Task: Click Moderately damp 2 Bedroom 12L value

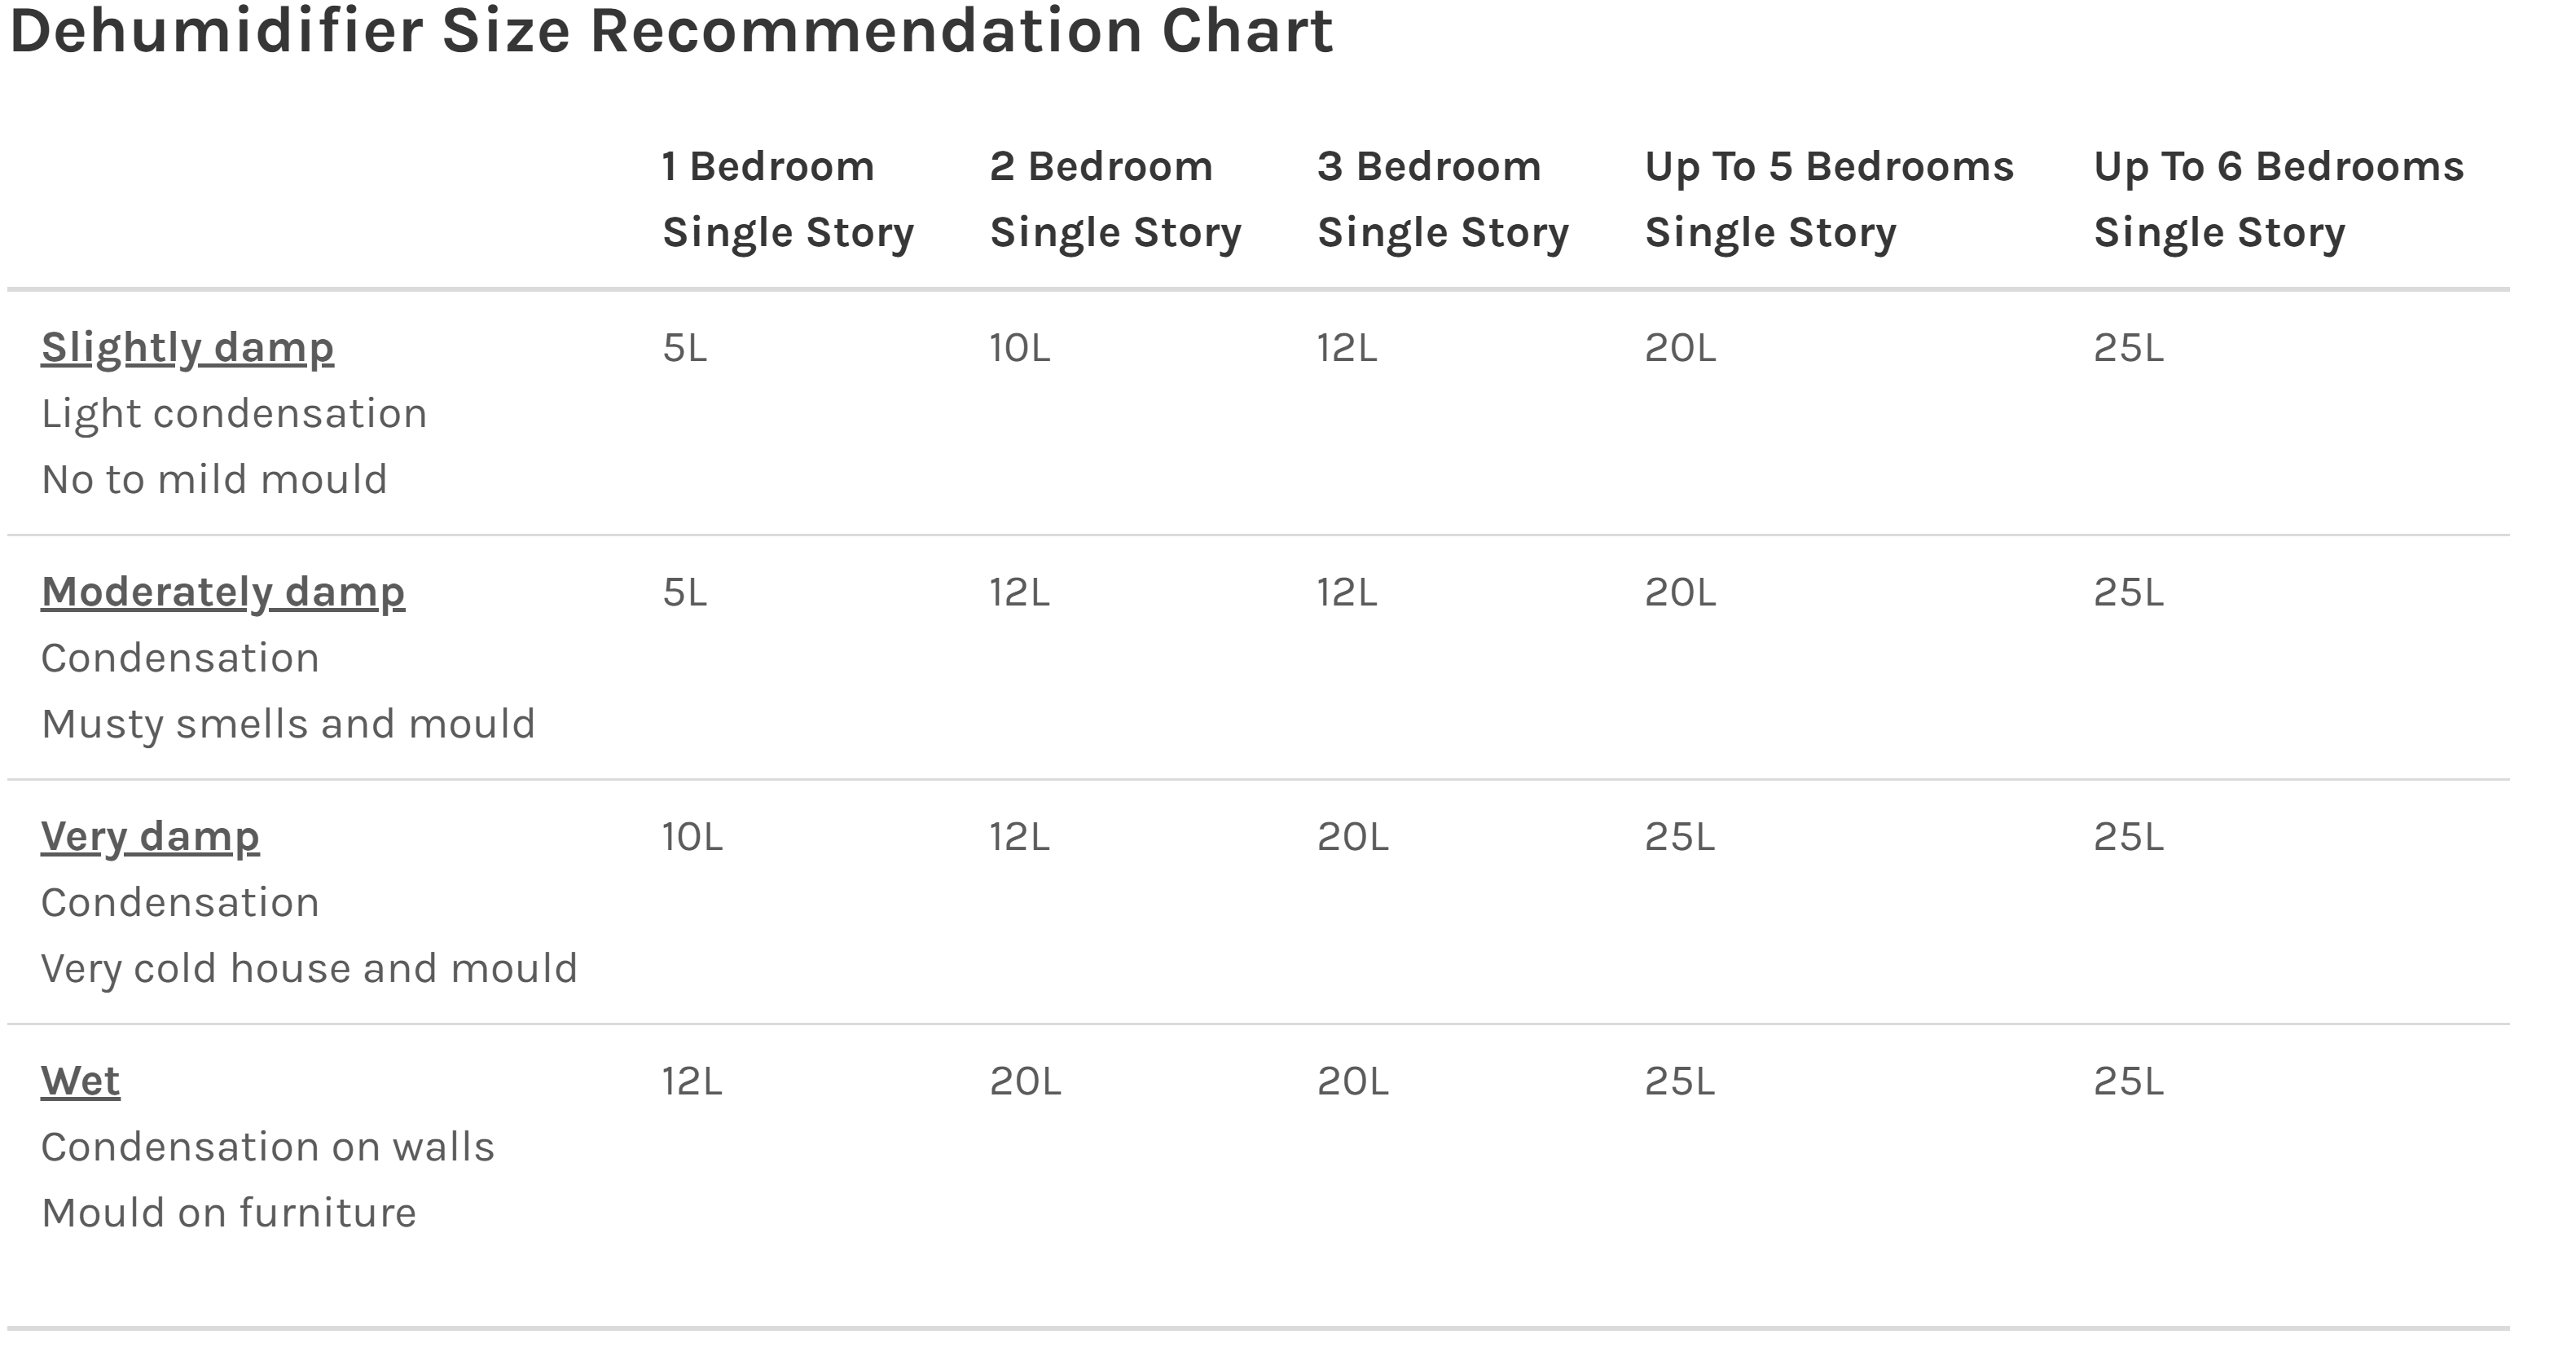Action: [1019, 592]
